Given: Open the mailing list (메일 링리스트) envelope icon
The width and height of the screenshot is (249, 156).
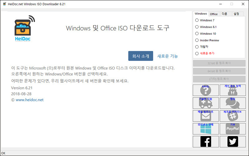Looking at the screenshot, I should point(206,116).
